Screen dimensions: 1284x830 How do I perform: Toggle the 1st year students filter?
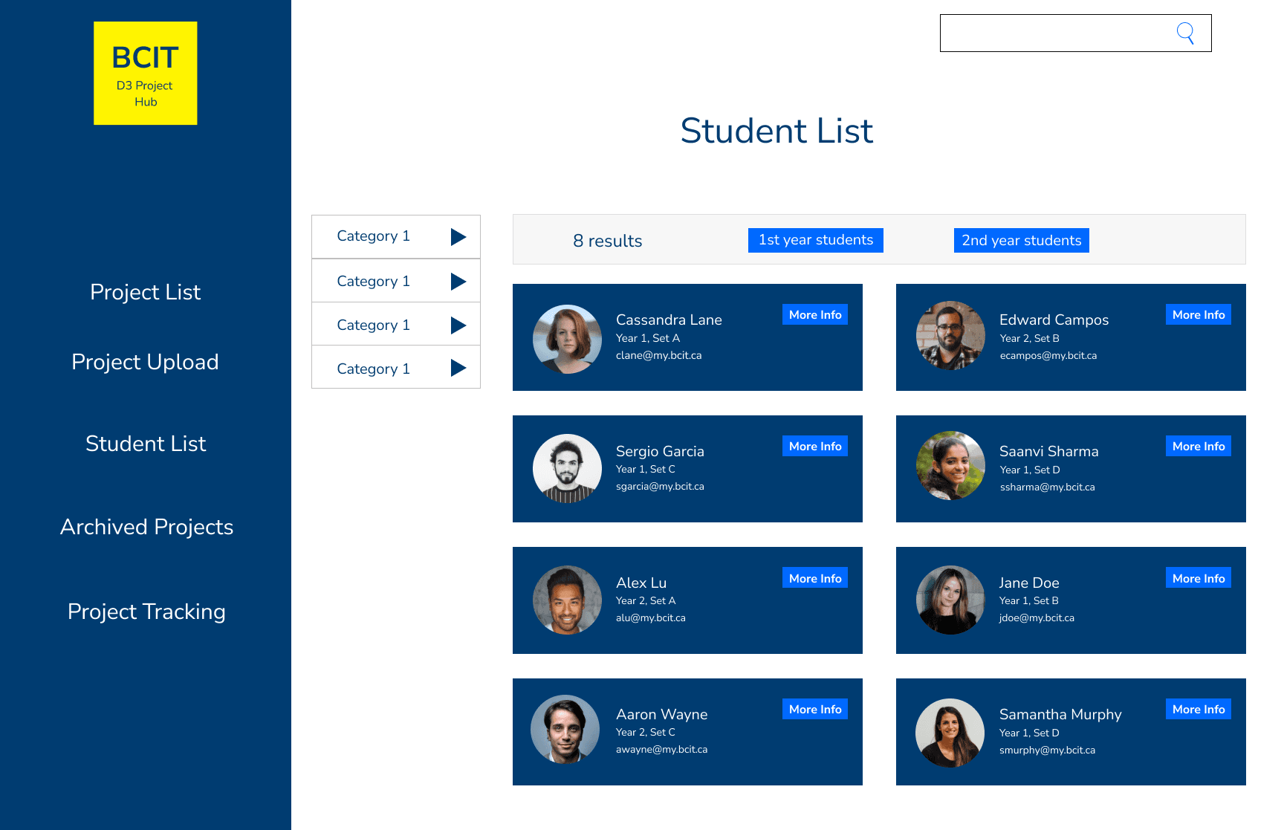point(815,239)
